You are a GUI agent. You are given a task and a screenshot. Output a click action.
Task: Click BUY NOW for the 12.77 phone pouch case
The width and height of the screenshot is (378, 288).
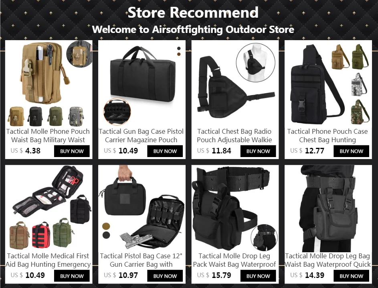[351, 151]
